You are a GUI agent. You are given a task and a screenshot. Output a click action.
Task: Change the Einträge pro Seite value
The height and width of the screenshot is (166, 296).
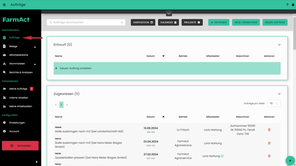(x=274, y=103)
